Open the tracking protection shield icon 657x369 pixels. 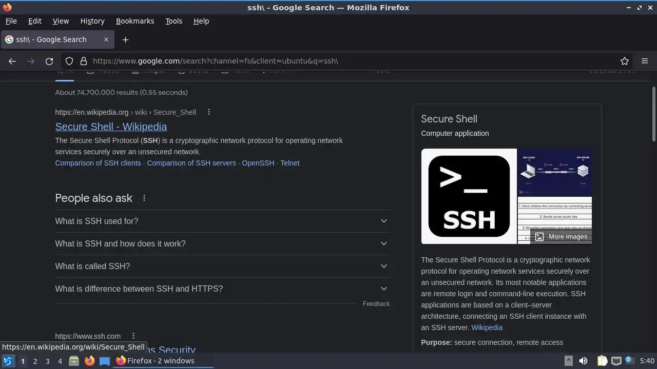(x=69, y=61)
